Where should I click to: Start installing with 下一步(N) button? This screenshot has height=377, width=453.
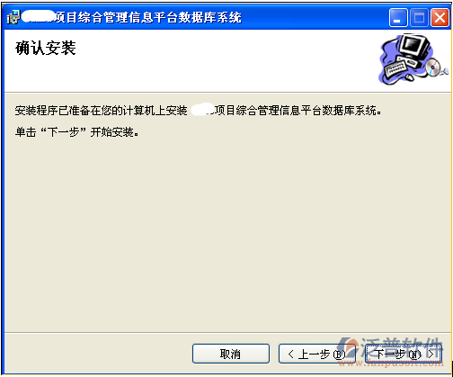404,354
